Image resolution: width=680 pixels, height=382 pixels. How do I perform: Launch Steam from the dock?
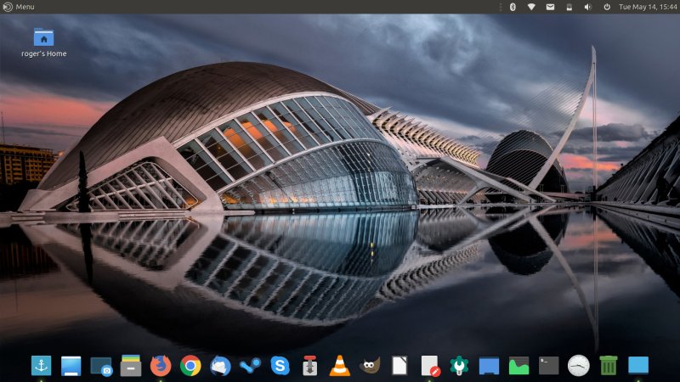click(250, 366)
